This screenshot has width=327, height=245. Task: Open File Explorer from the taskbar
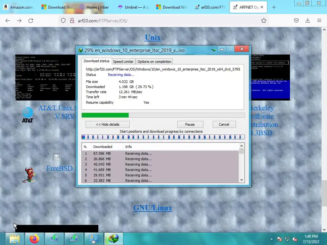(x=14, y=239)
